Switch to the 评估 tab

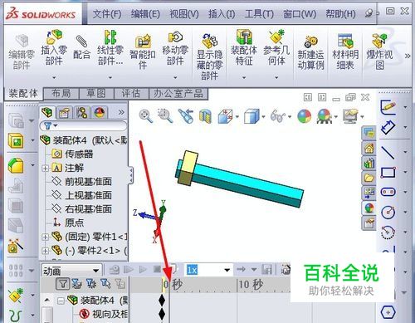click(131, 94)
